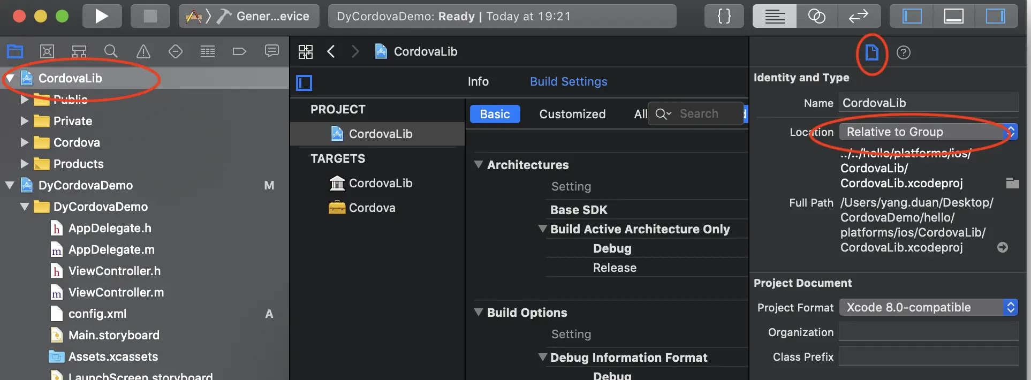Switch to the Info tab
Screen dimensions: 1031x380
pos(478,81)
